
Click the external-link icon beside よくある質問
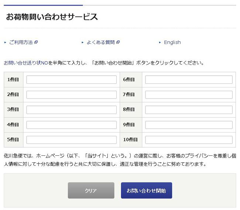pos(118,42)
